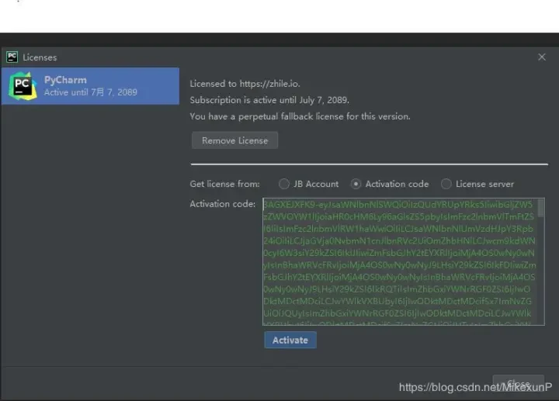Screen dimensions: 559x401
Task: Click the Remove License button
Action: (x=234, y=140)
